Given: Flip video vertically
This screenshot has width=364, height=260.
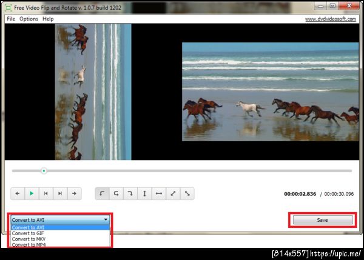Looking at the screenshot, I should pyautogui.click(x=144, y=193).
